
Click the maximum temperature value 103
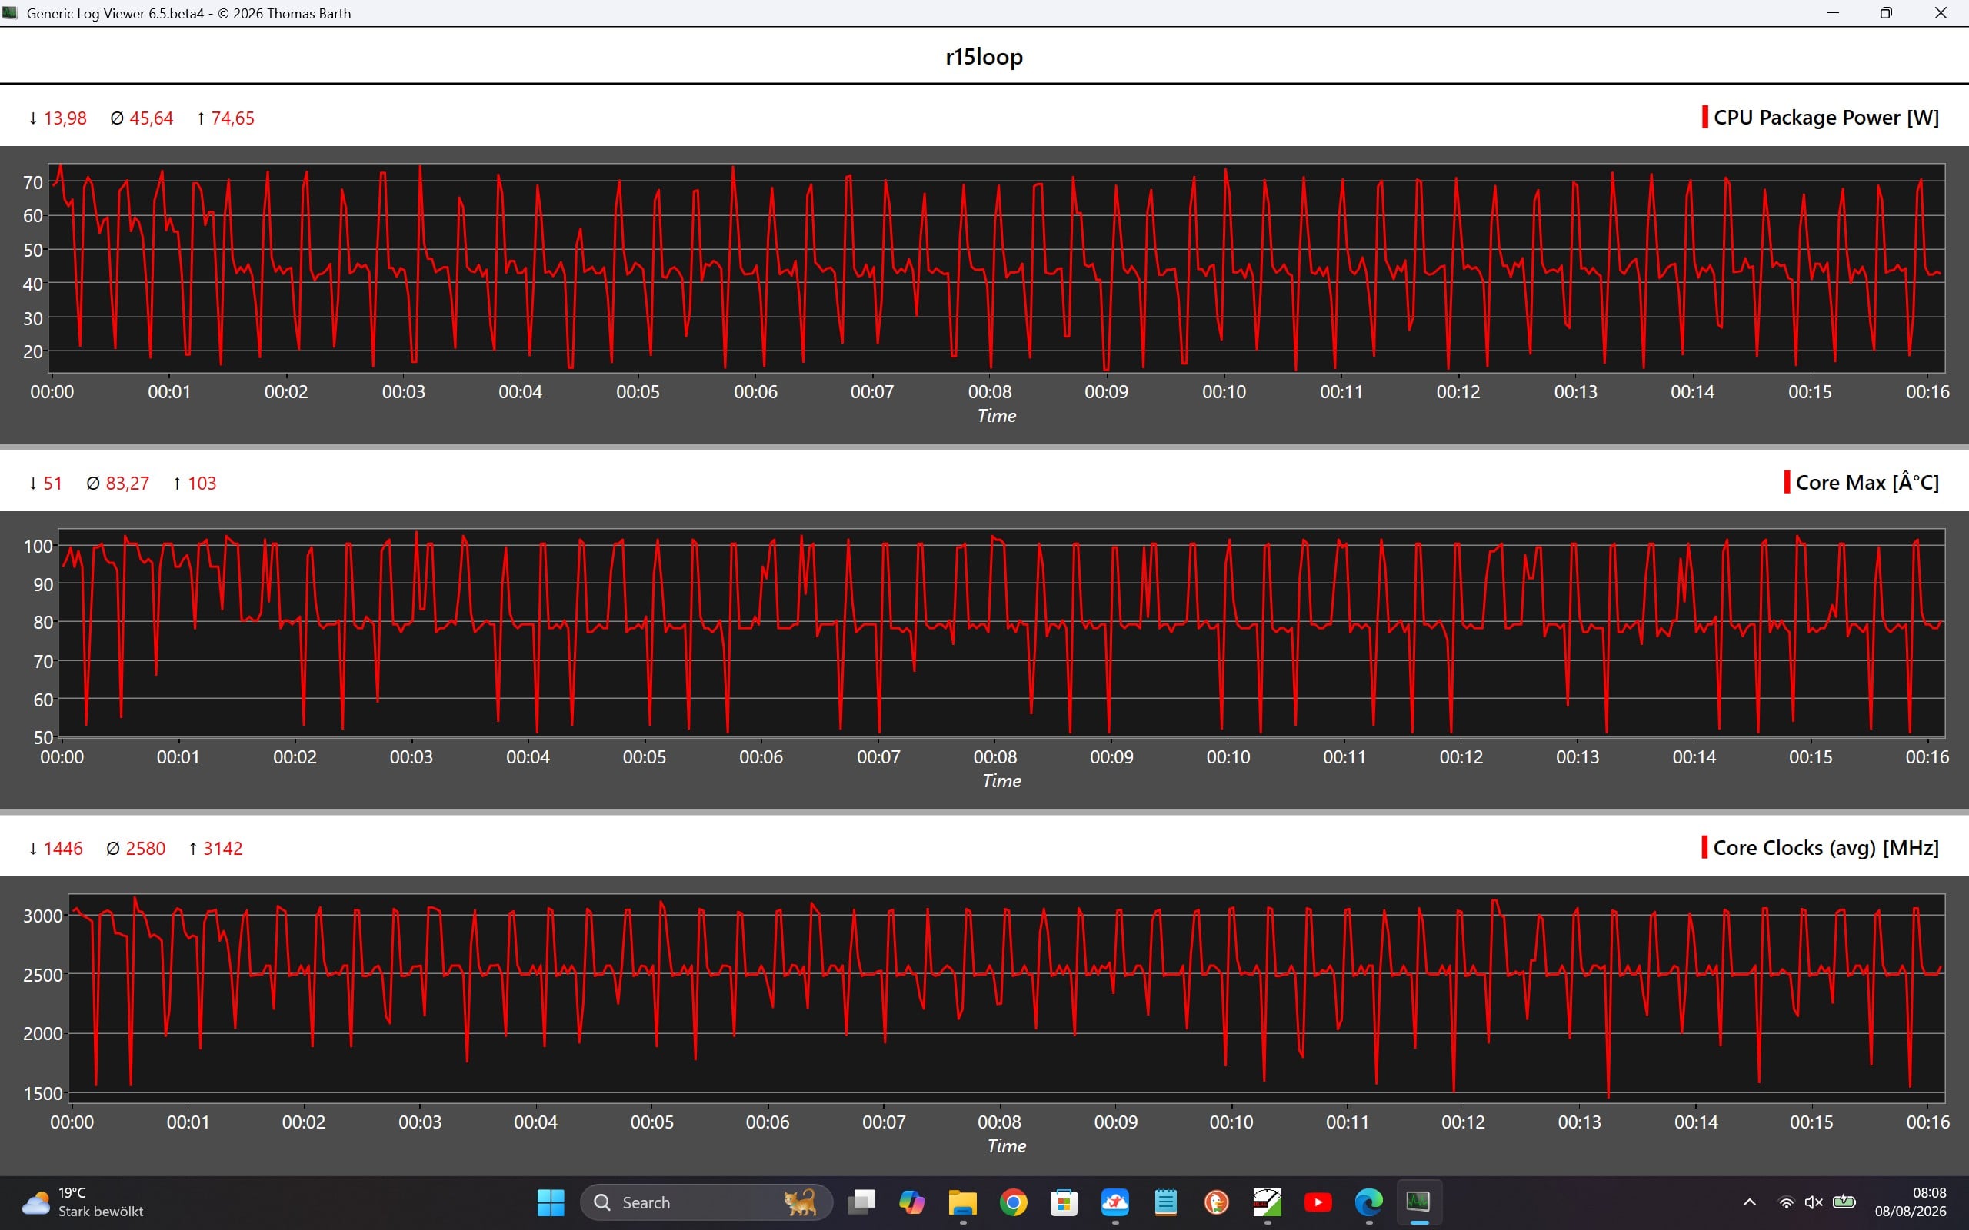(202, 484)
